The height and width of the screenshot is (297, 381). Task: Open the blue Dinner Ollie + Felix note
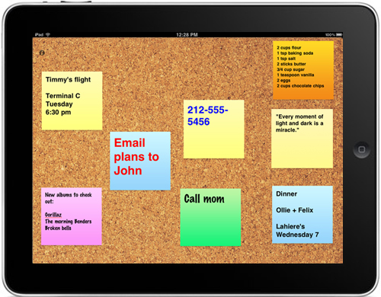[303, 215]
